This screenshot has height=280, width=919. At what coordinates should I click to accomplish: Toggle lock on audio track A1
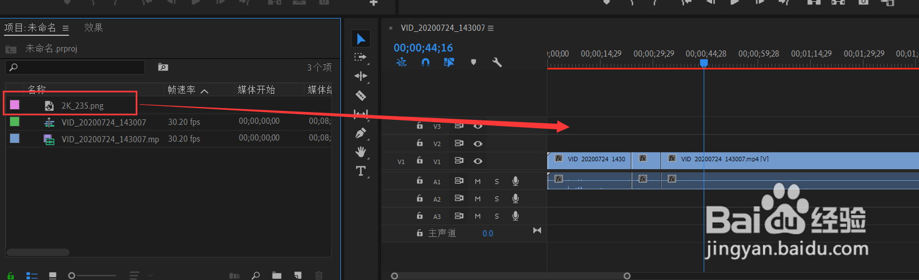pyautogui.click(x=419, y=181)
